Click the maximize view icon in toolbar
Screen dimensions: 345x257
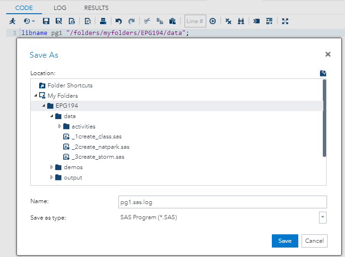[285, 21]
